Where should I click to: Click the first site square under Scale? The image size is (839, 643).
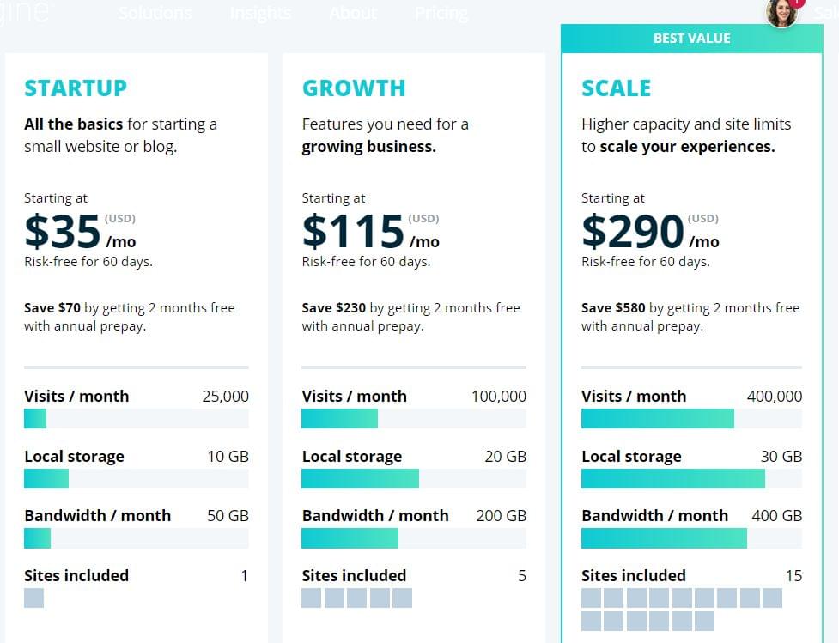pos(592,598)
